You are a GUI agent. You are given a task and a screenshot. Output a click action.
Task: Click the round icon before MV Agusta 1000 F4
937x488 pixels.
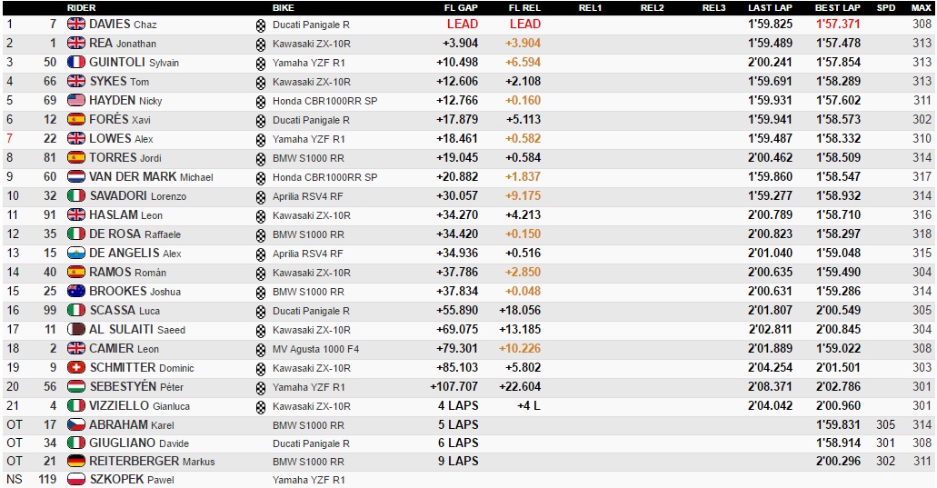click(x=262, y=349)
